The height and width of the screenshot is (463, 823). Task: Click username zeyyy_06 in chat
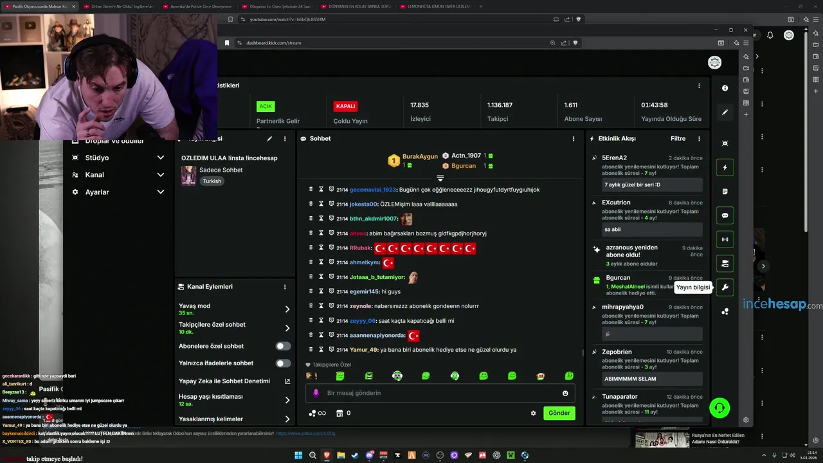click(363, 321)
